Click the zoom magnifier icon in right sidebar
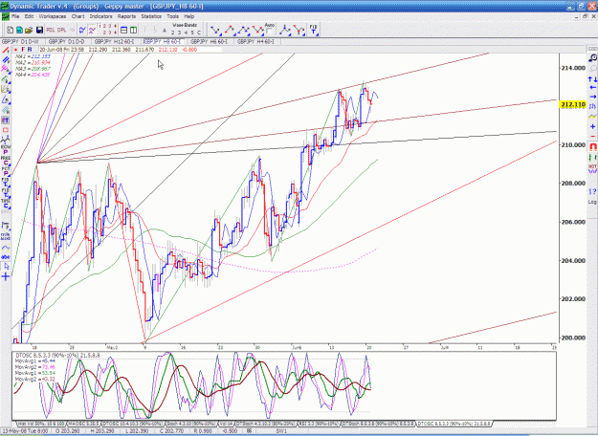This screenshot has width=598, height=436. click(592, 58)
